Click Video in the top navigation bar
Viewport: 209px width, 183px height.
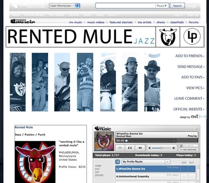(x=99, y=15)
